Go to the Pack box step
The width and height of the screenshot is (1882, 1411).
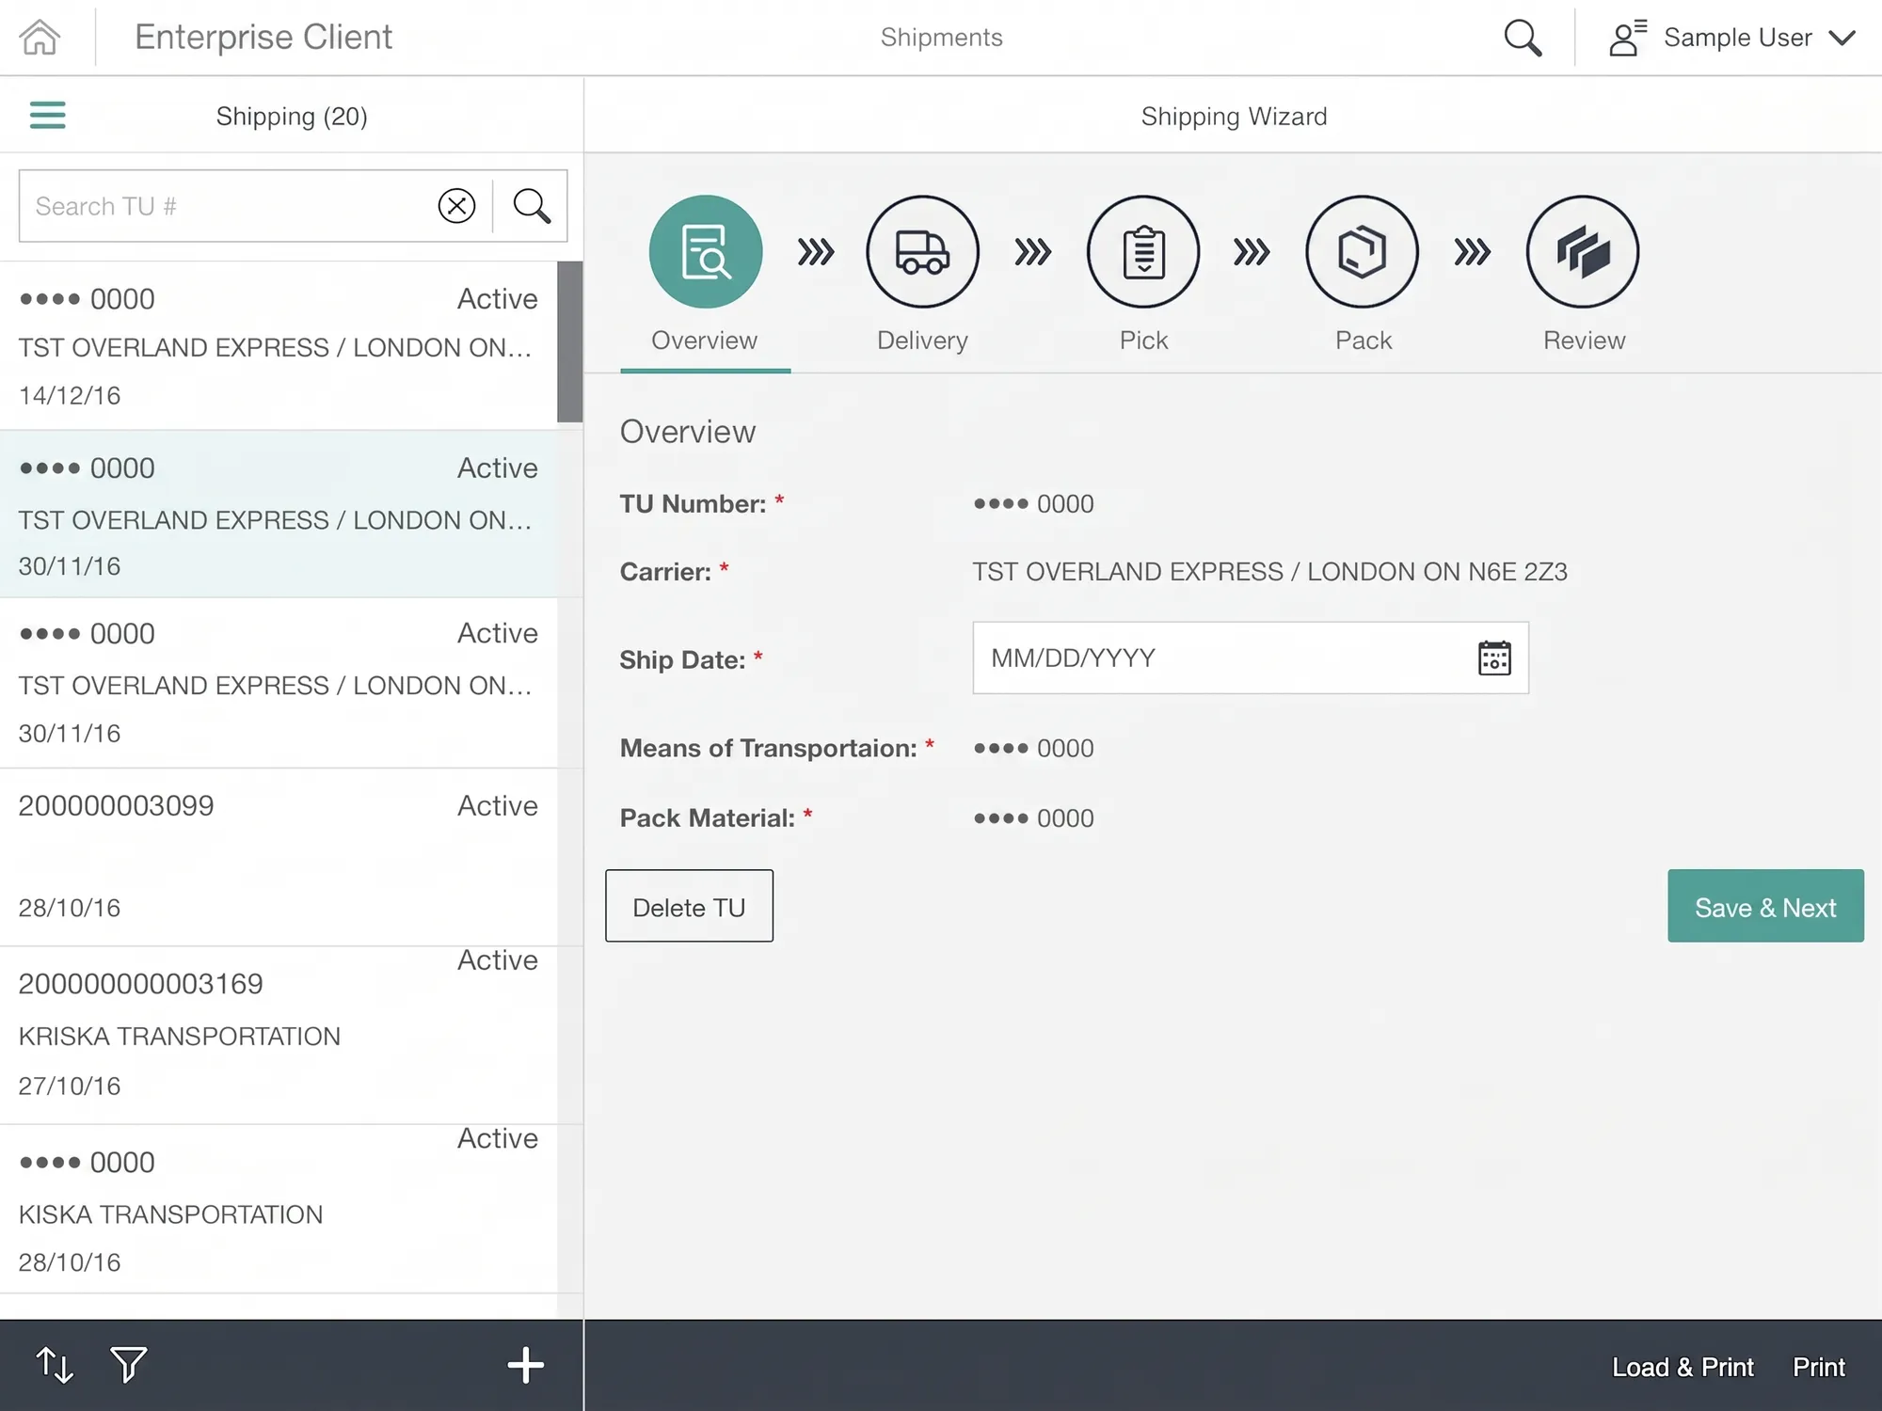(1362, 252)
